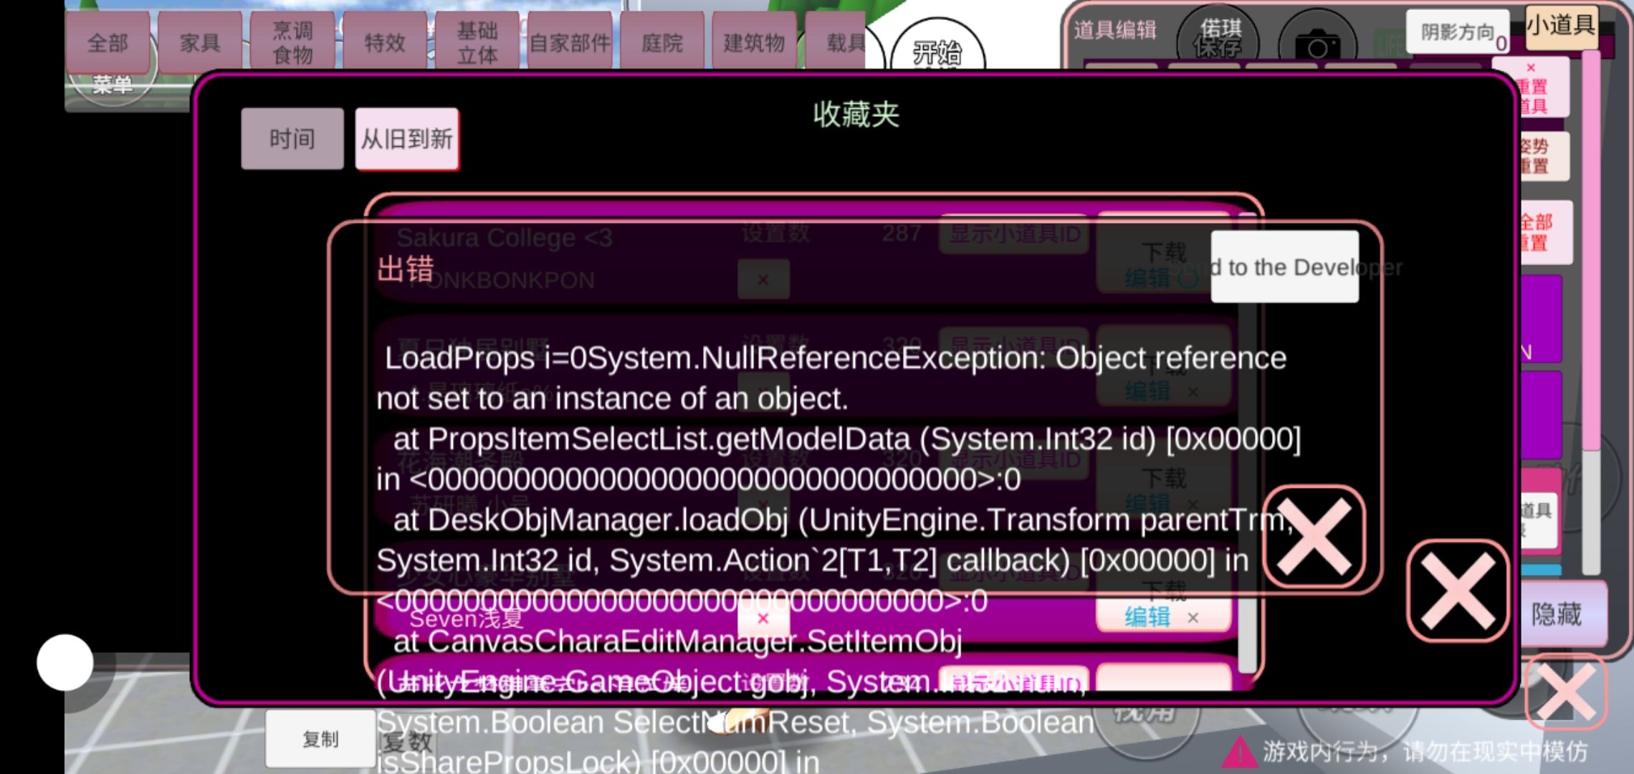Switch to the 家具 furniture tab

coord(200,43)
